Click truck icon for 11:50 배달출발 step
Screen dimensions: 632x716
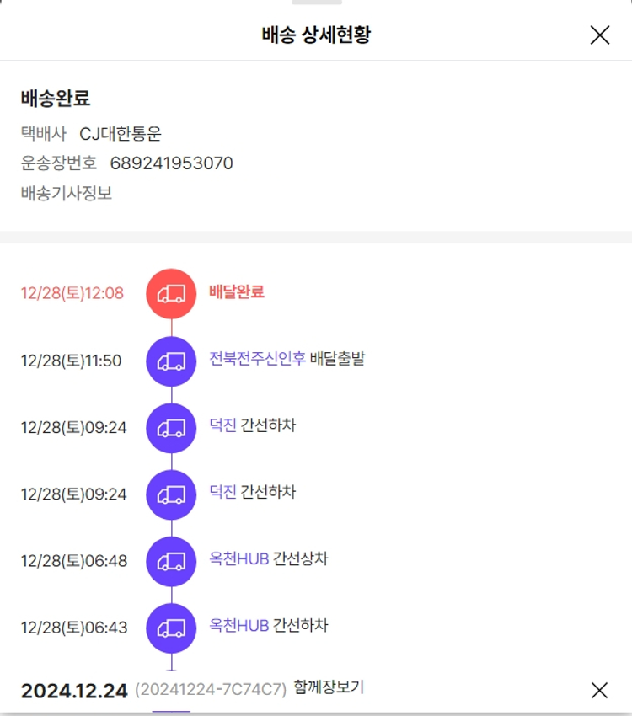click(171, 361)
